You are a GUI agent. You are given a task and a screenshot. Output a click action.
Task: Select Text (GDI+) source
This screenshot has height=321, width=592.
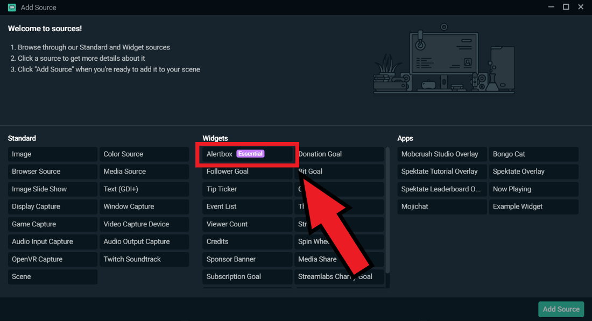(x=144, y=189)
